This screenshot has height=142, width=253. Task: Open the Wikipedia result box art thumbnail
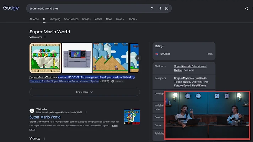point(132,116)
